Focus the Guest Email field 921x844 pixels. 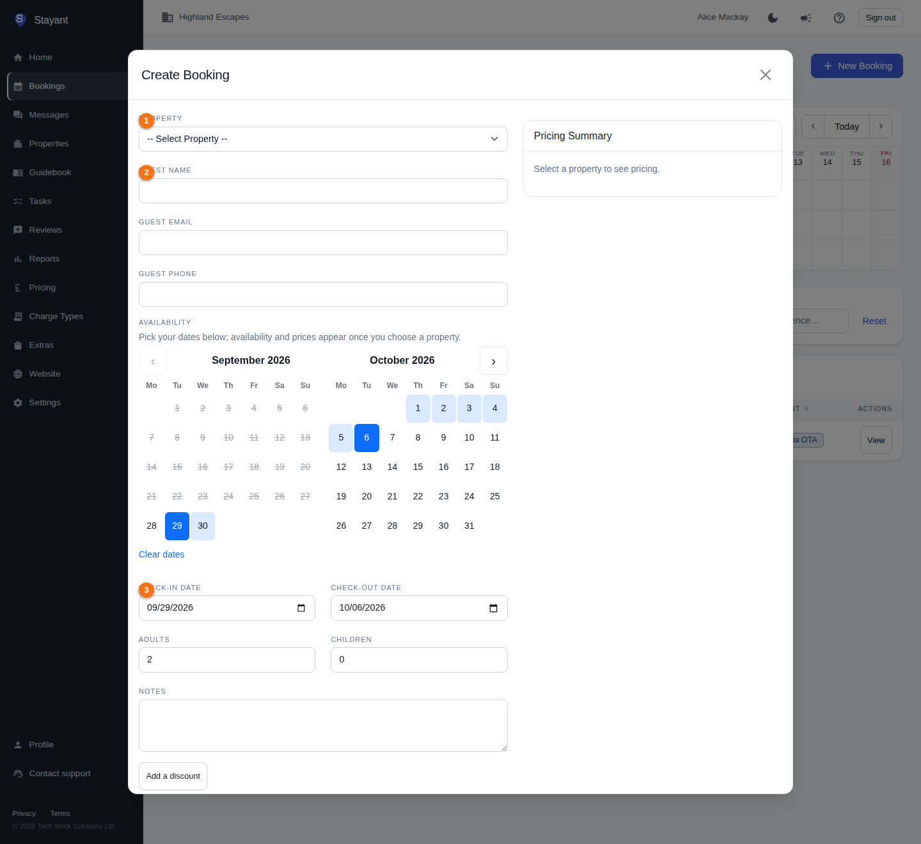(323, 242)
